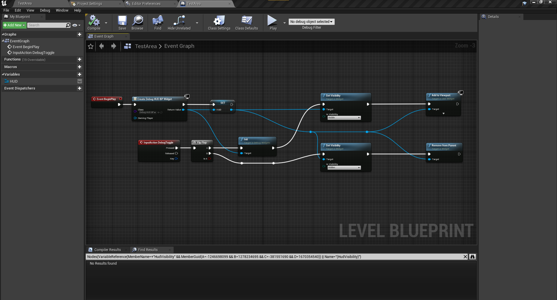Viewport: 557px width, 300px height.
Task: Compile the blueprint
Action: click(94, 23)
